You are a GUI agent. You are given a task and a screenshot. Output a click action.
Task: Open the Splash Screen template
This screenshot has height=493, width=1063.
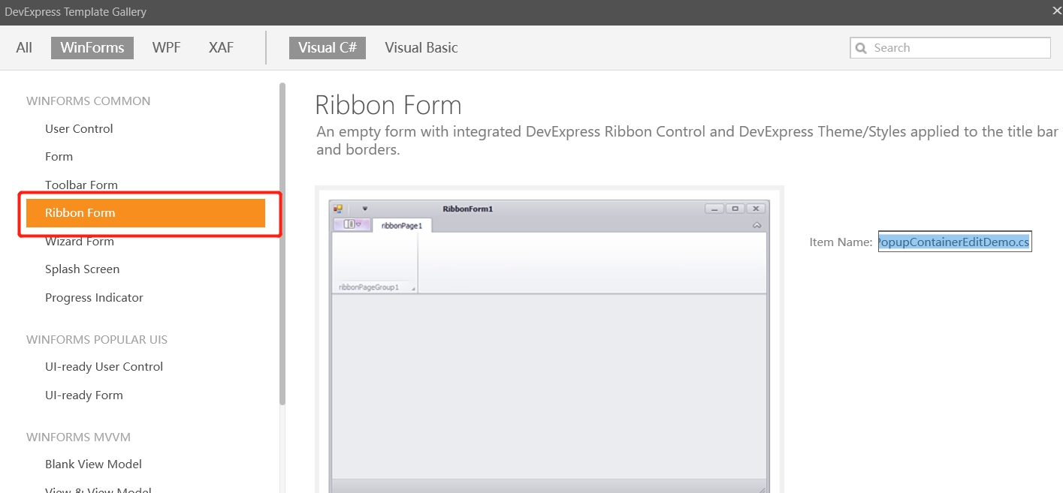tap(82, 269)
